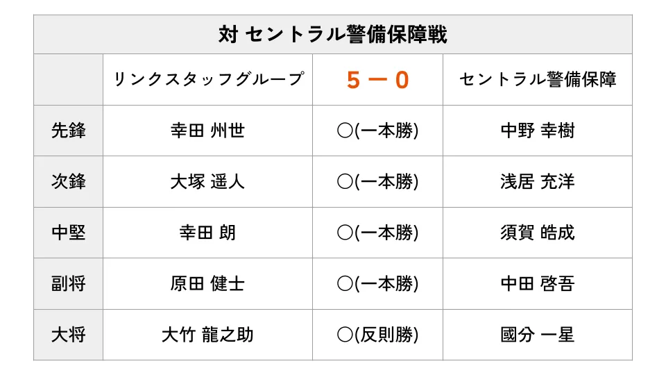
Task: Click the 反則勝 result cell
Action: pos(377,335)
